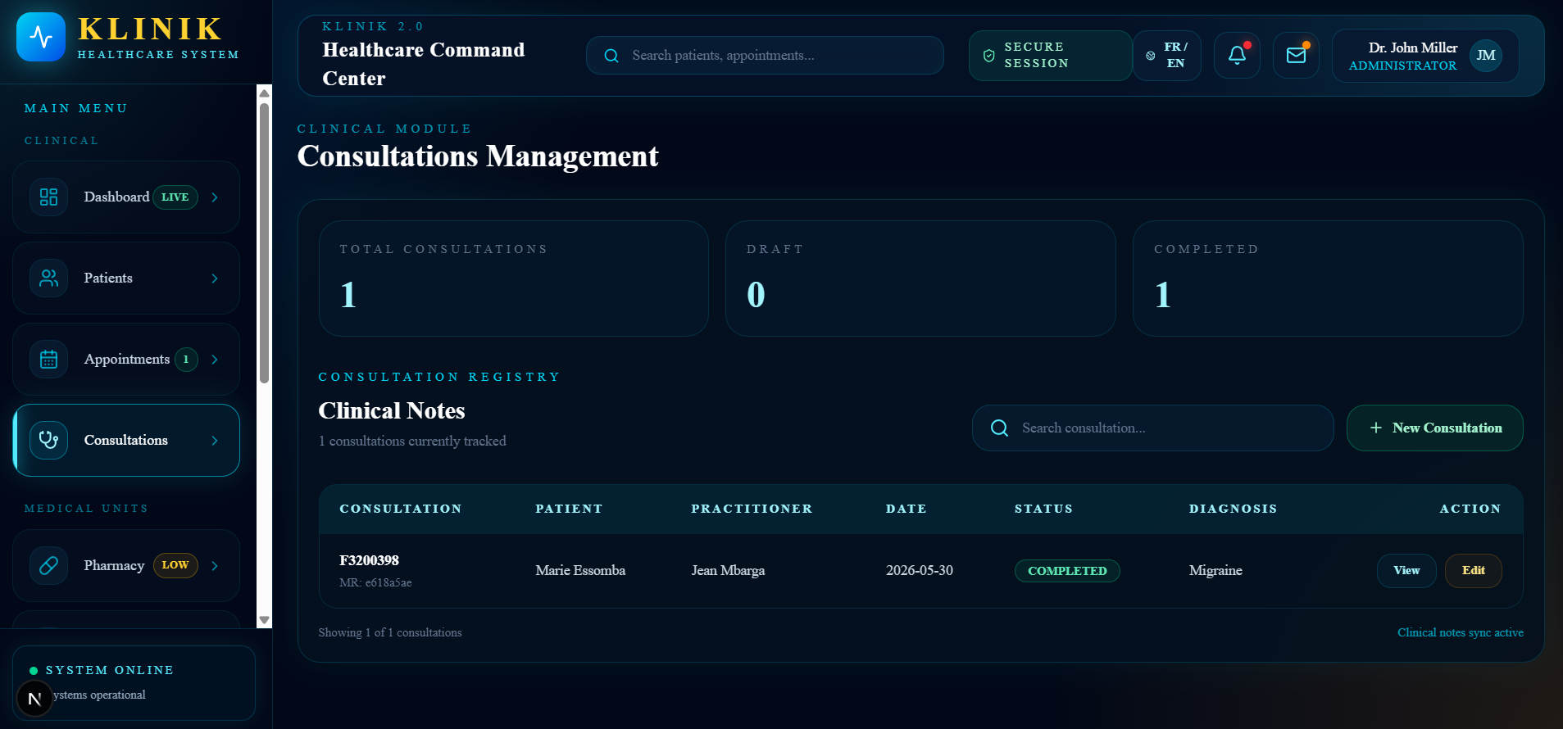
Task: Click sidebar scrollbar down arrow
Action: click(264, 621)
